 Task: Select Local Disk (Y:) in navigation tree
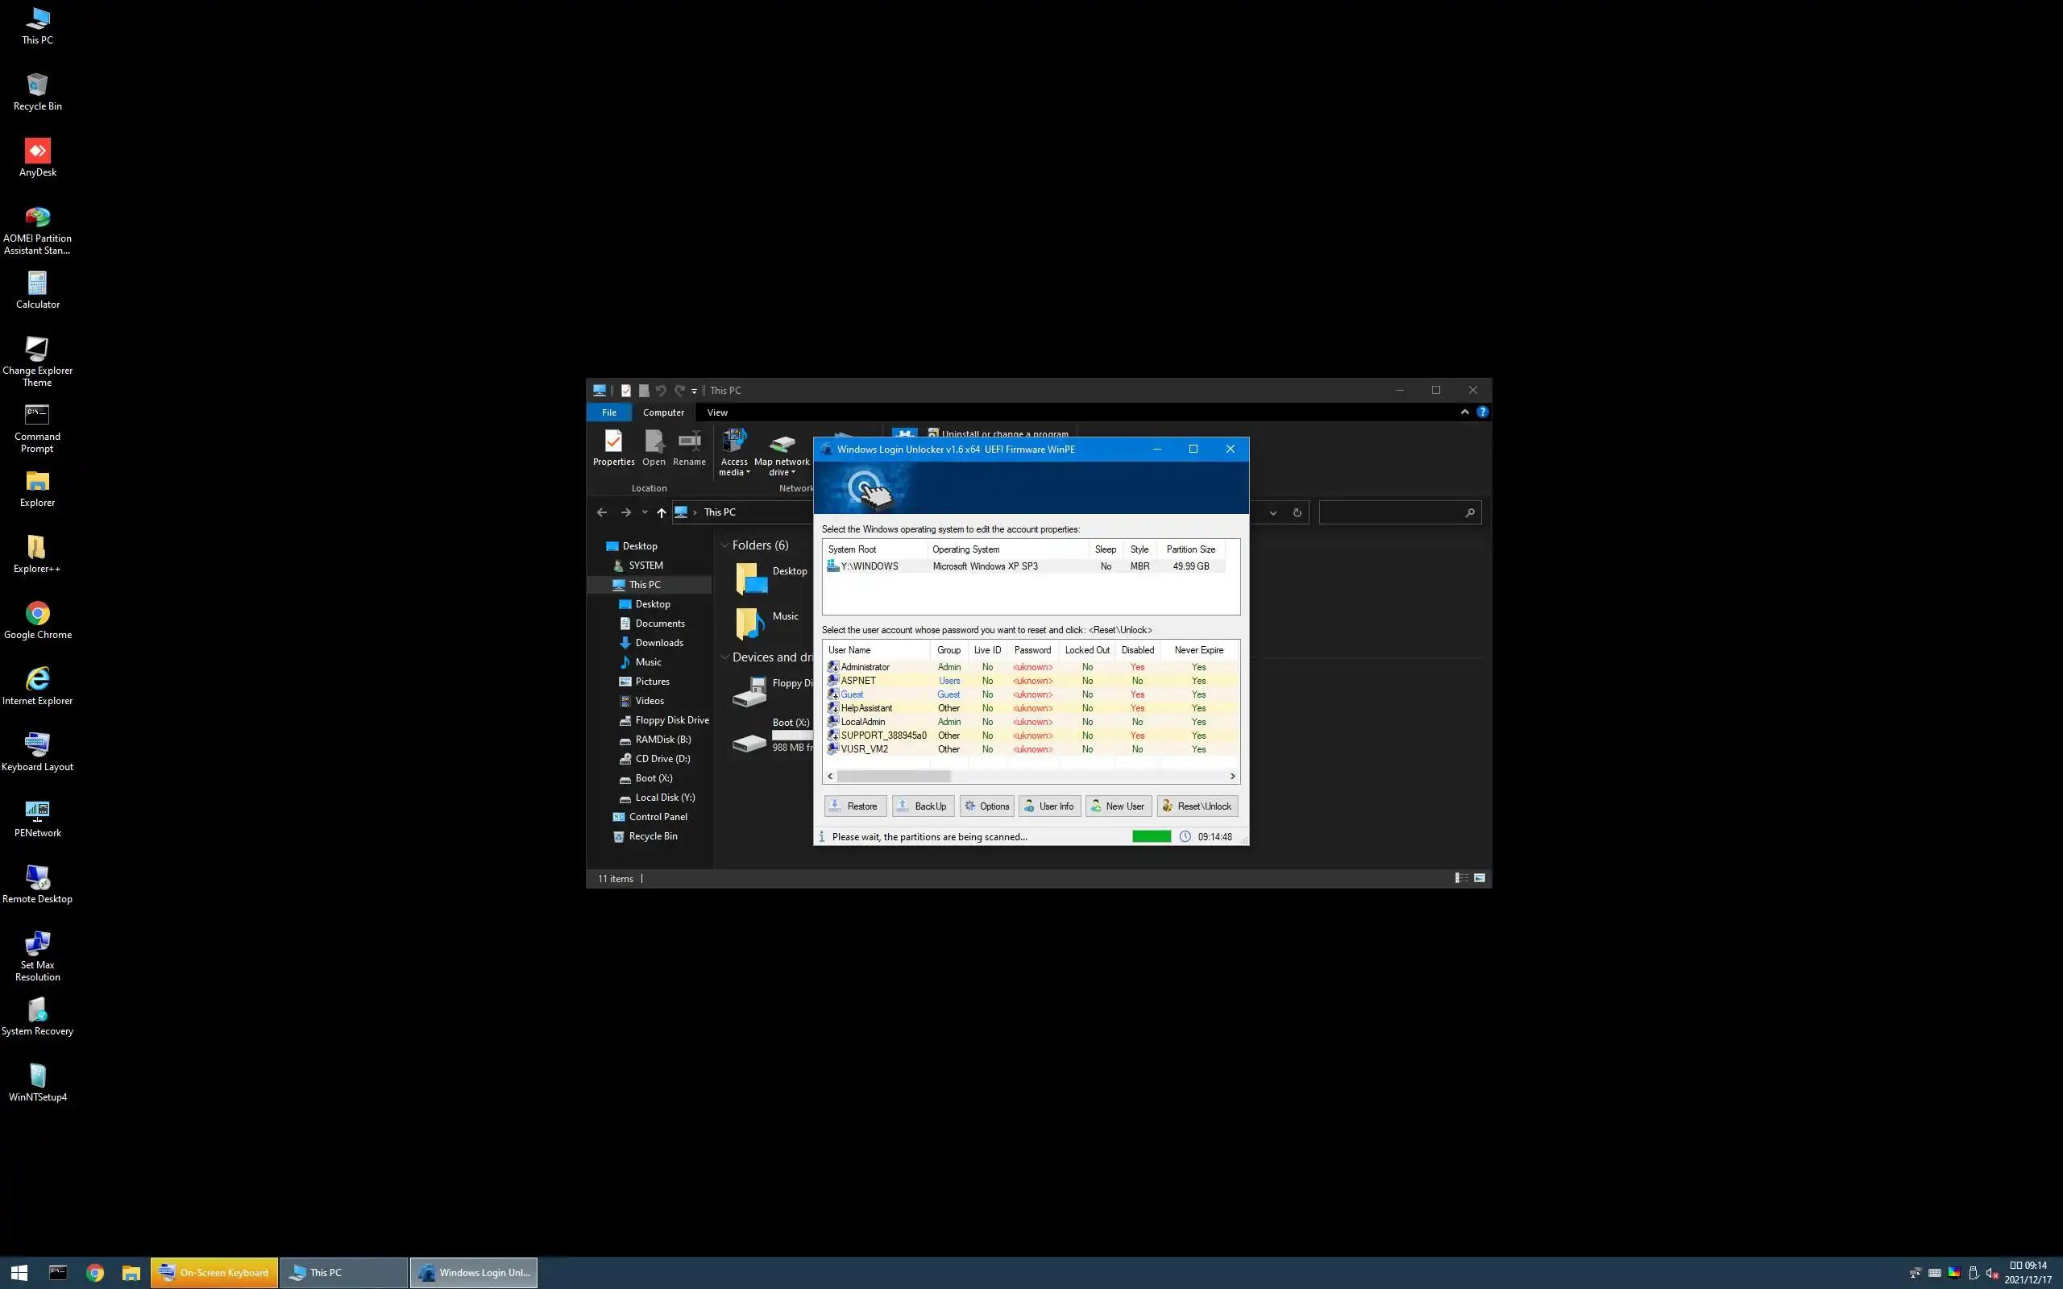[x=664, y=797]
